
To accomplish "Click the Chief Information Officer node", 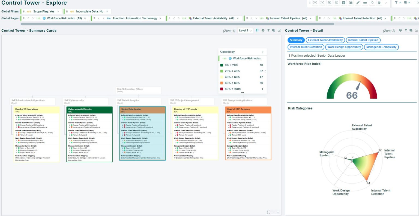I will [138, 90].
